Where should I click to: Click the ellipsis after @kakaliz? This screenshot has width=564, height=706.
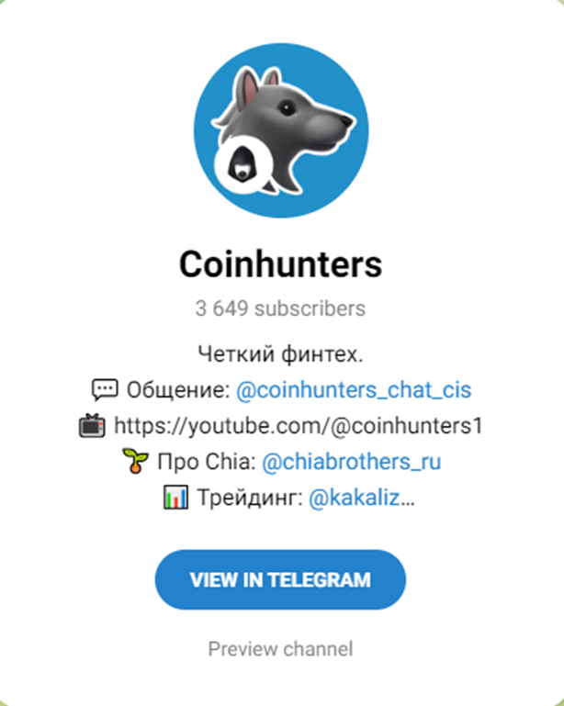click(407, 500)
